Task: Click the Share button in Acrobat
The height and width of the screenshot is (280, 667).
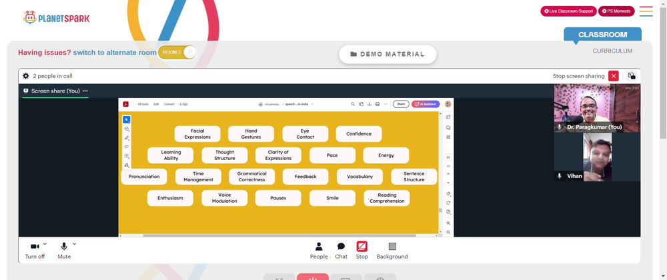Action: tap(401, 104)
